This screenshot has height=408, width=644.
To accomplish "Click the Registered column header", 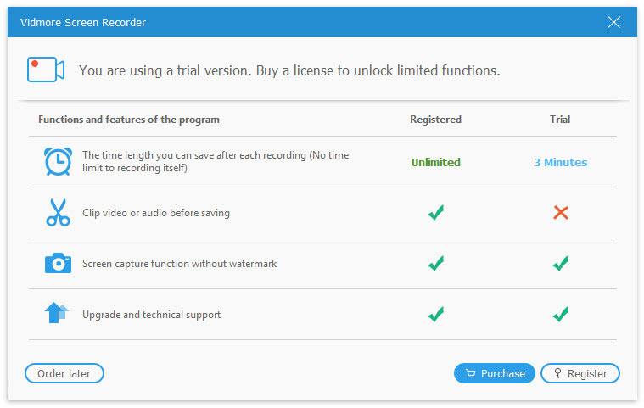I will click(435, 120).
